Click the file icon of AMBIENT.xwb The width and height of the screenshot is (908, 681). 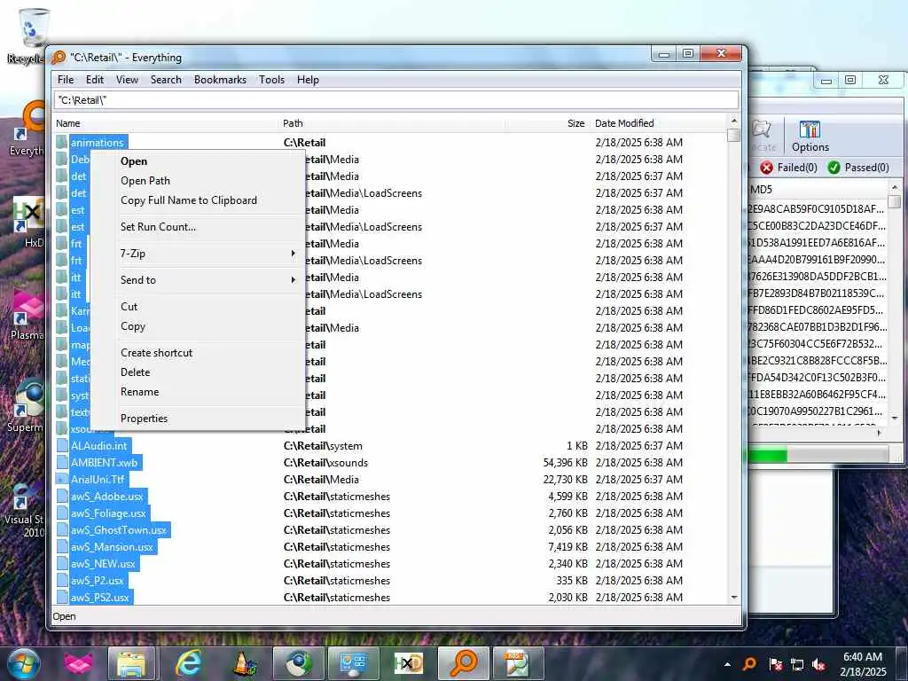[x=62, y=463]
